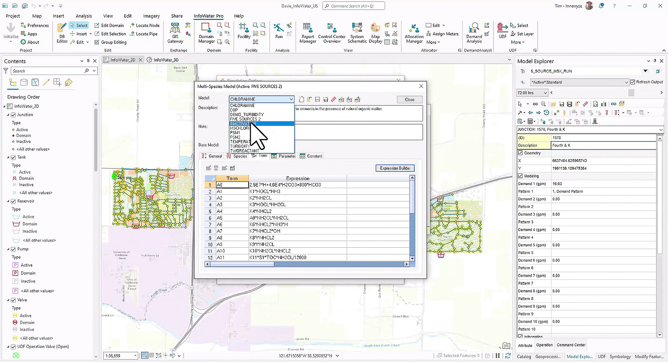
Task: Toggle the Valve layer checkbox
Action: 13,300
